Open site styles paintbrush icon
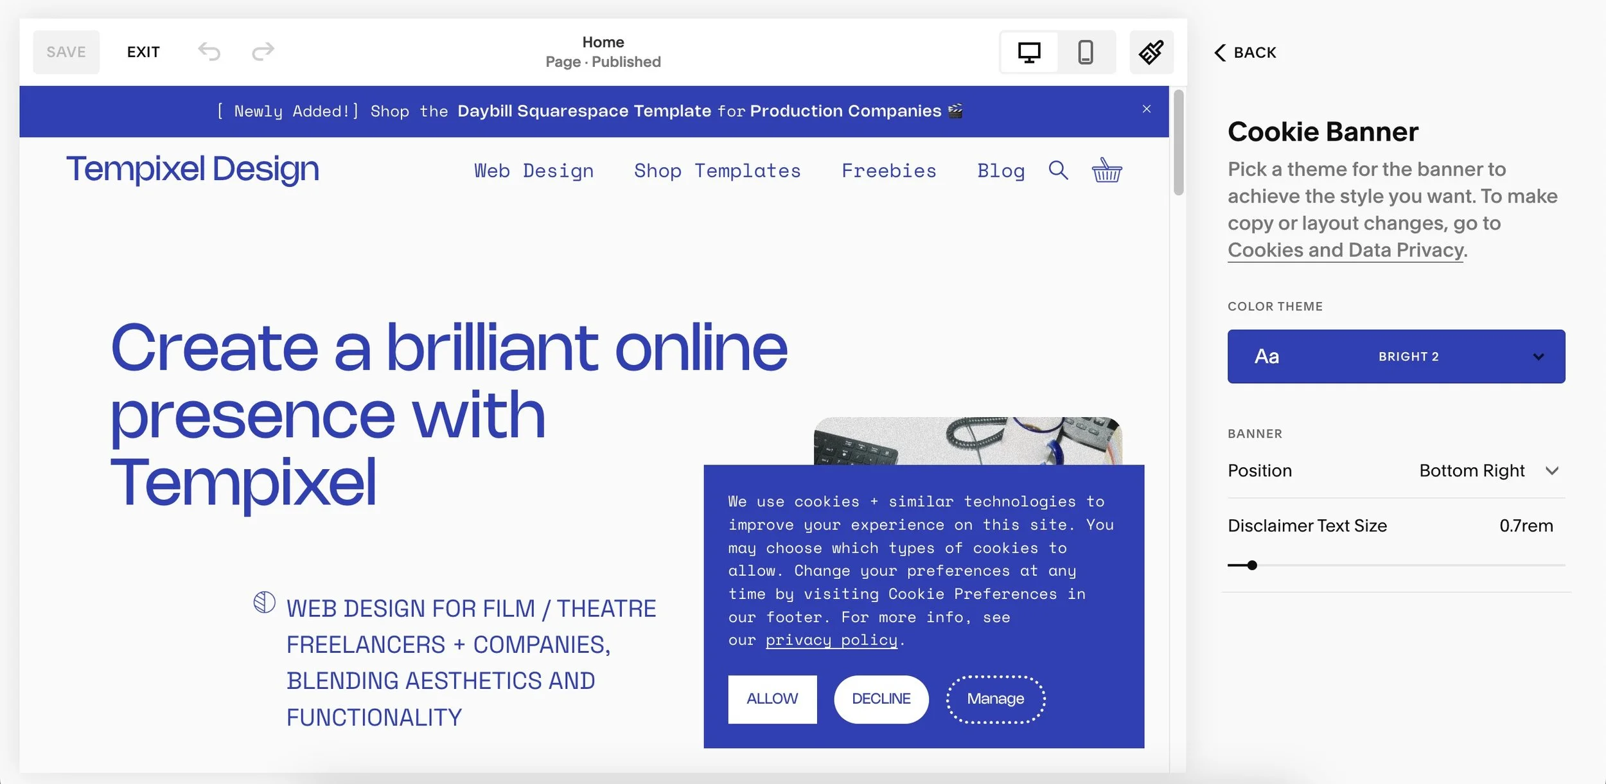Viewport: 1606px width, 784px height. pos(1151,52)
